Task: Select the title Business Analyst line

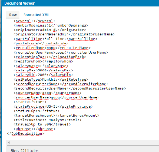Action: tap(48, 120)
